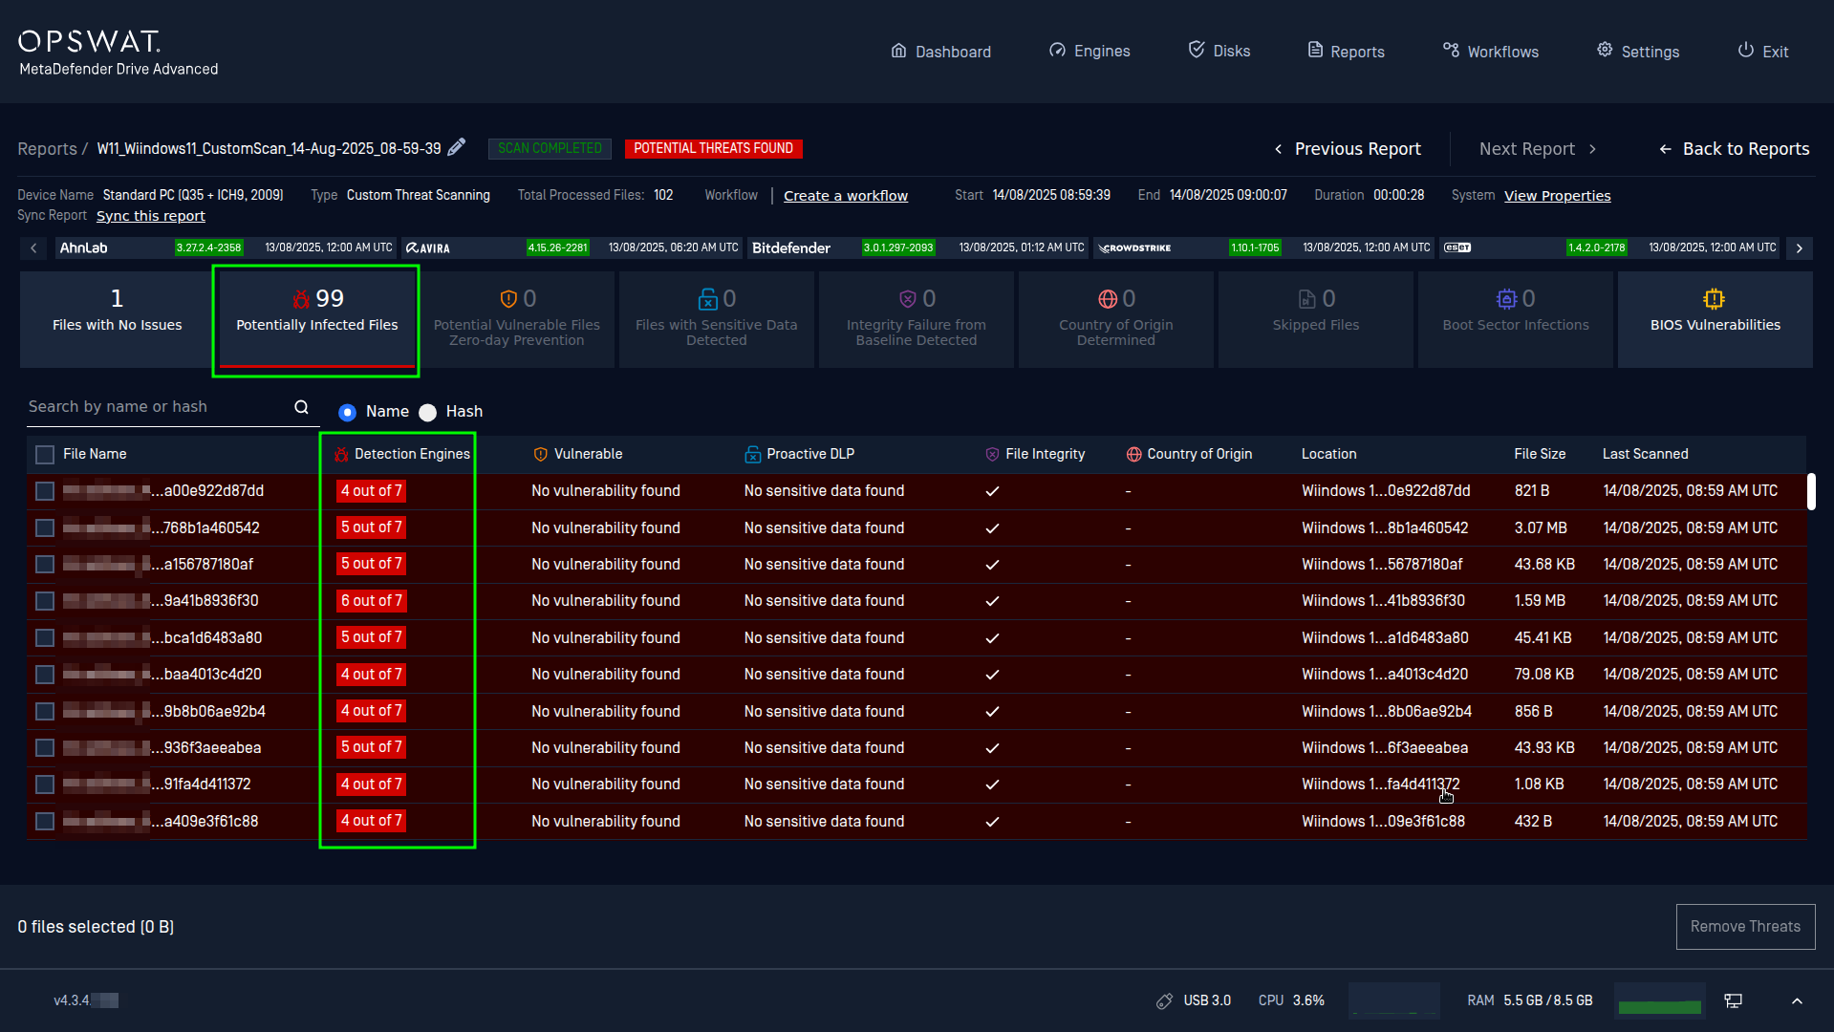1834x1032 pixels.
Task: Open the Skipped Files tab
Action: (x=1316, y=319)
